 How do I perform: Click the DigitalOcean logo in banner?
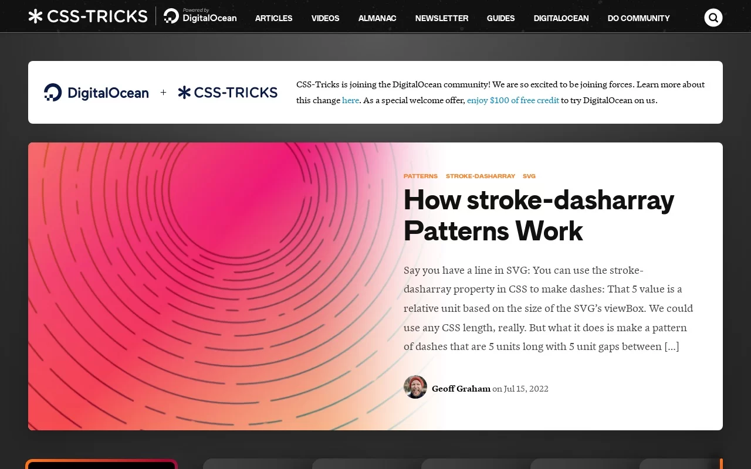point(96,93)
